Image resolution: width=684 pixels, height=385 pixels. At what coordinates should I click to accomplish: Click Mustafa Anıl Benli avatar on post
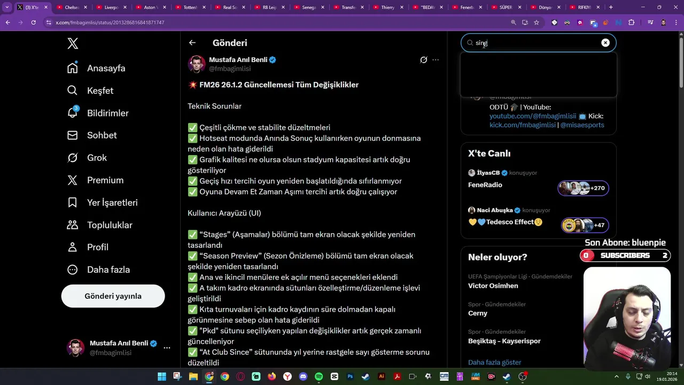197,64
